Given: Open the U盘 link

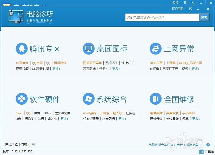Looking at the screenshot, I should coord(18,119).
